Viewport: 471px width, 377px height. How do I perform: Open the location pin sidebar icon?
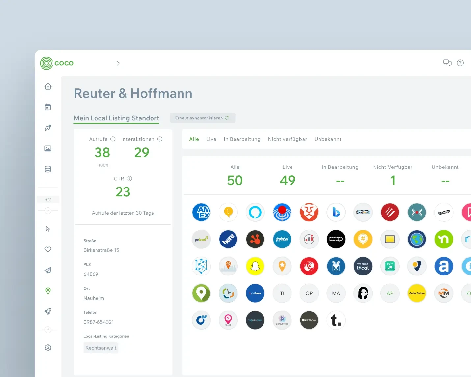coord(48,291)
